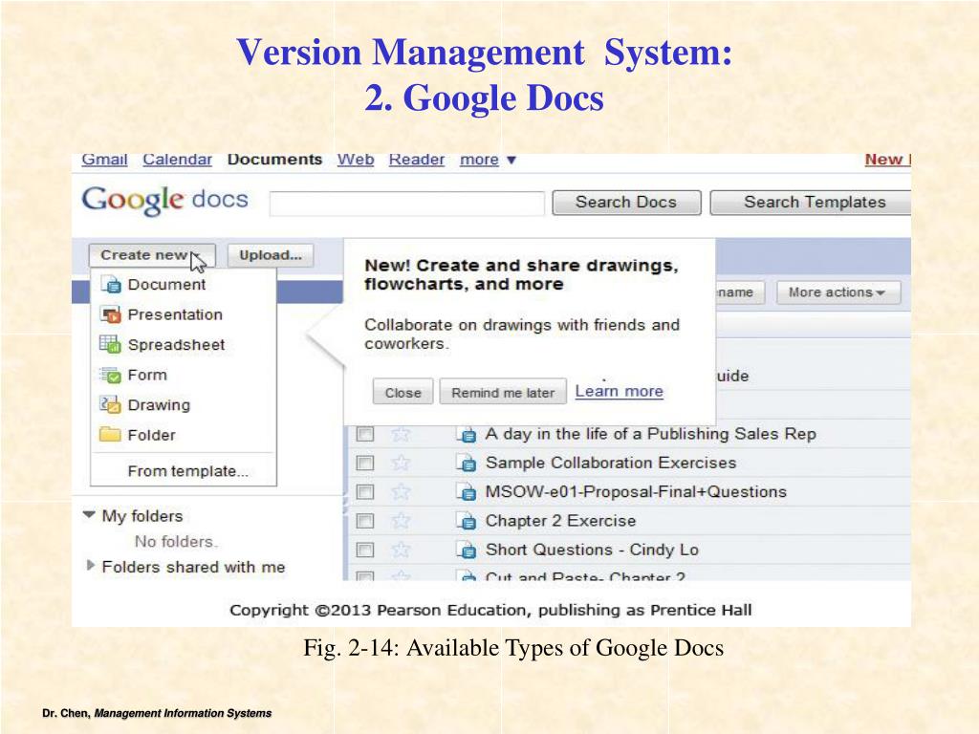
Task: Open the Gmail link
Action: 104,160
